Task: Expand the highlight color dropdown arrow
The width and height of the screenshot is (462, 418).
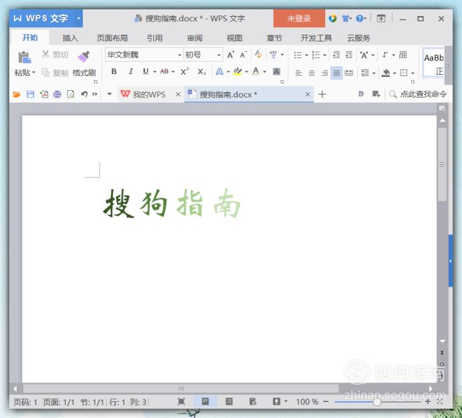Action: click(x=246, y=71)
